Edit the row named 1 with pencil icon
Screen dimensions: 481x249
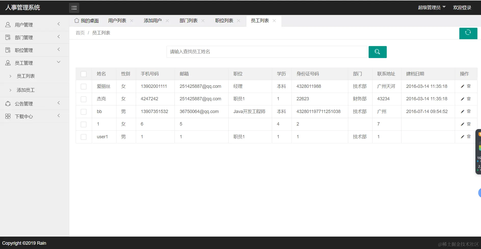coord(462,124)
